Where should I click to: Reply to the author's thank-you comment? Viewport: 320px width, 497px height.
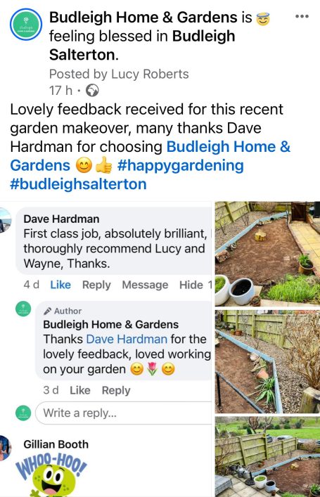[116, 390]
